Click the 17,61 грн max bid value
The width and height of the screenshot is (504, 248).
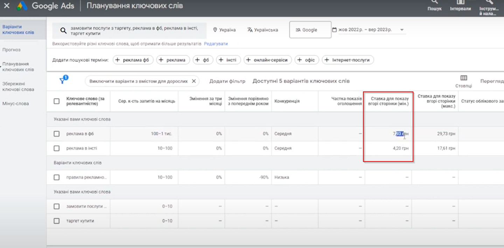click(x=446, y=148)
